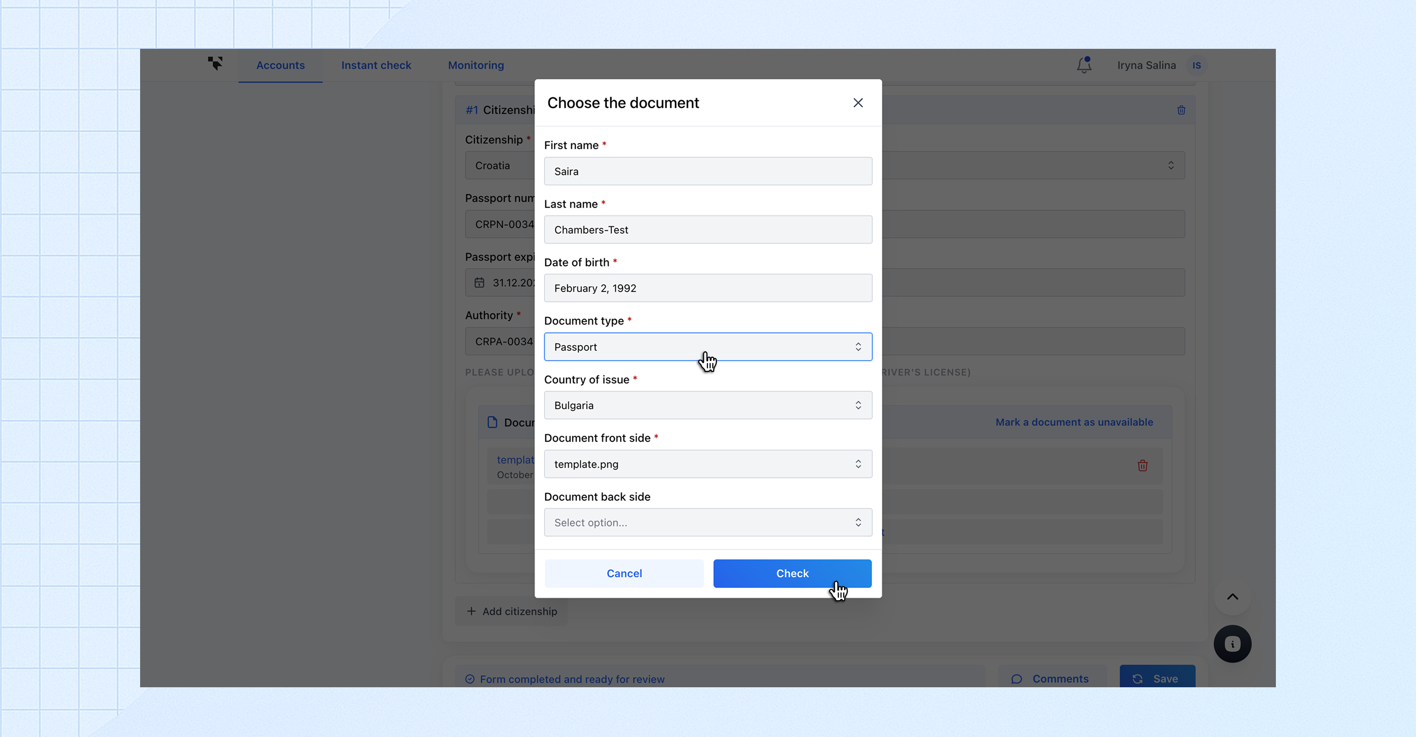This screenshot has width=1416, height=737.
Task: Click the notification bell icon
Action: [1084, 65]
